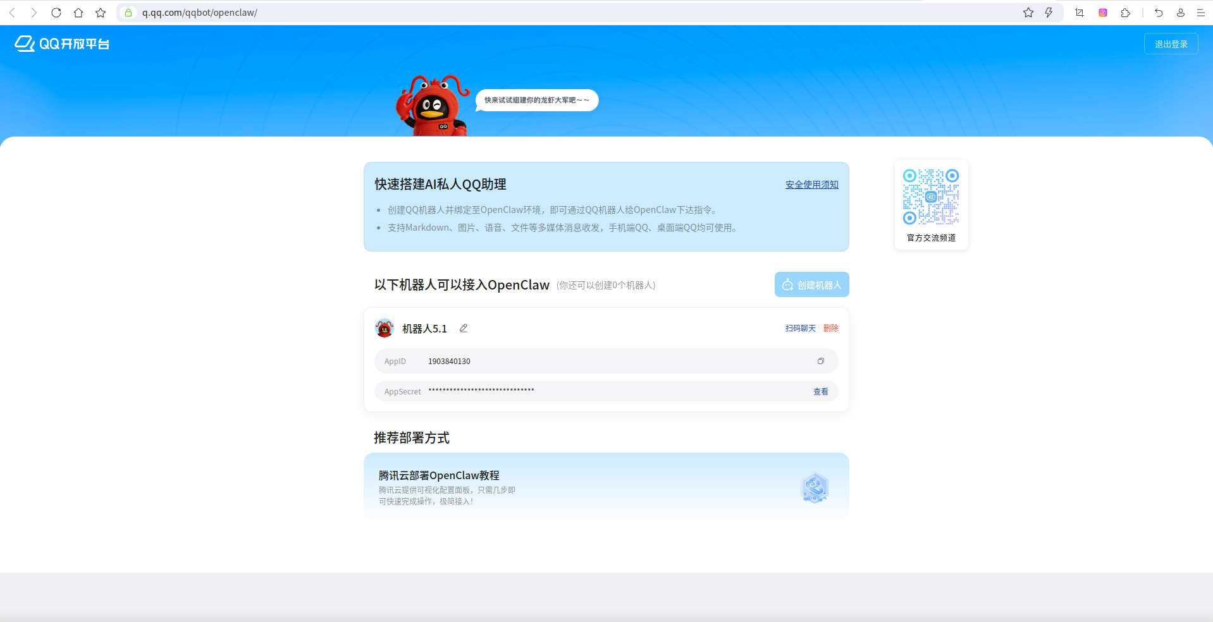Click the star icon inside address bar
This screenshot has width=1213, height=622.
1028,13
